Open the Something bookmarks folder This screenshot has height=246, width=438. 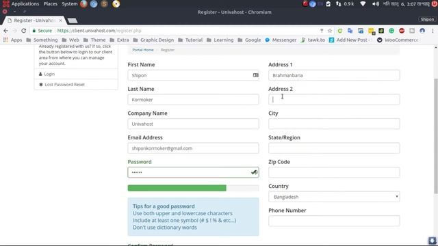42,40
